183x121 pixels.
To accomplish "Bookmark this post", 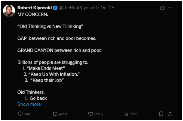I will tap(161, 114).
